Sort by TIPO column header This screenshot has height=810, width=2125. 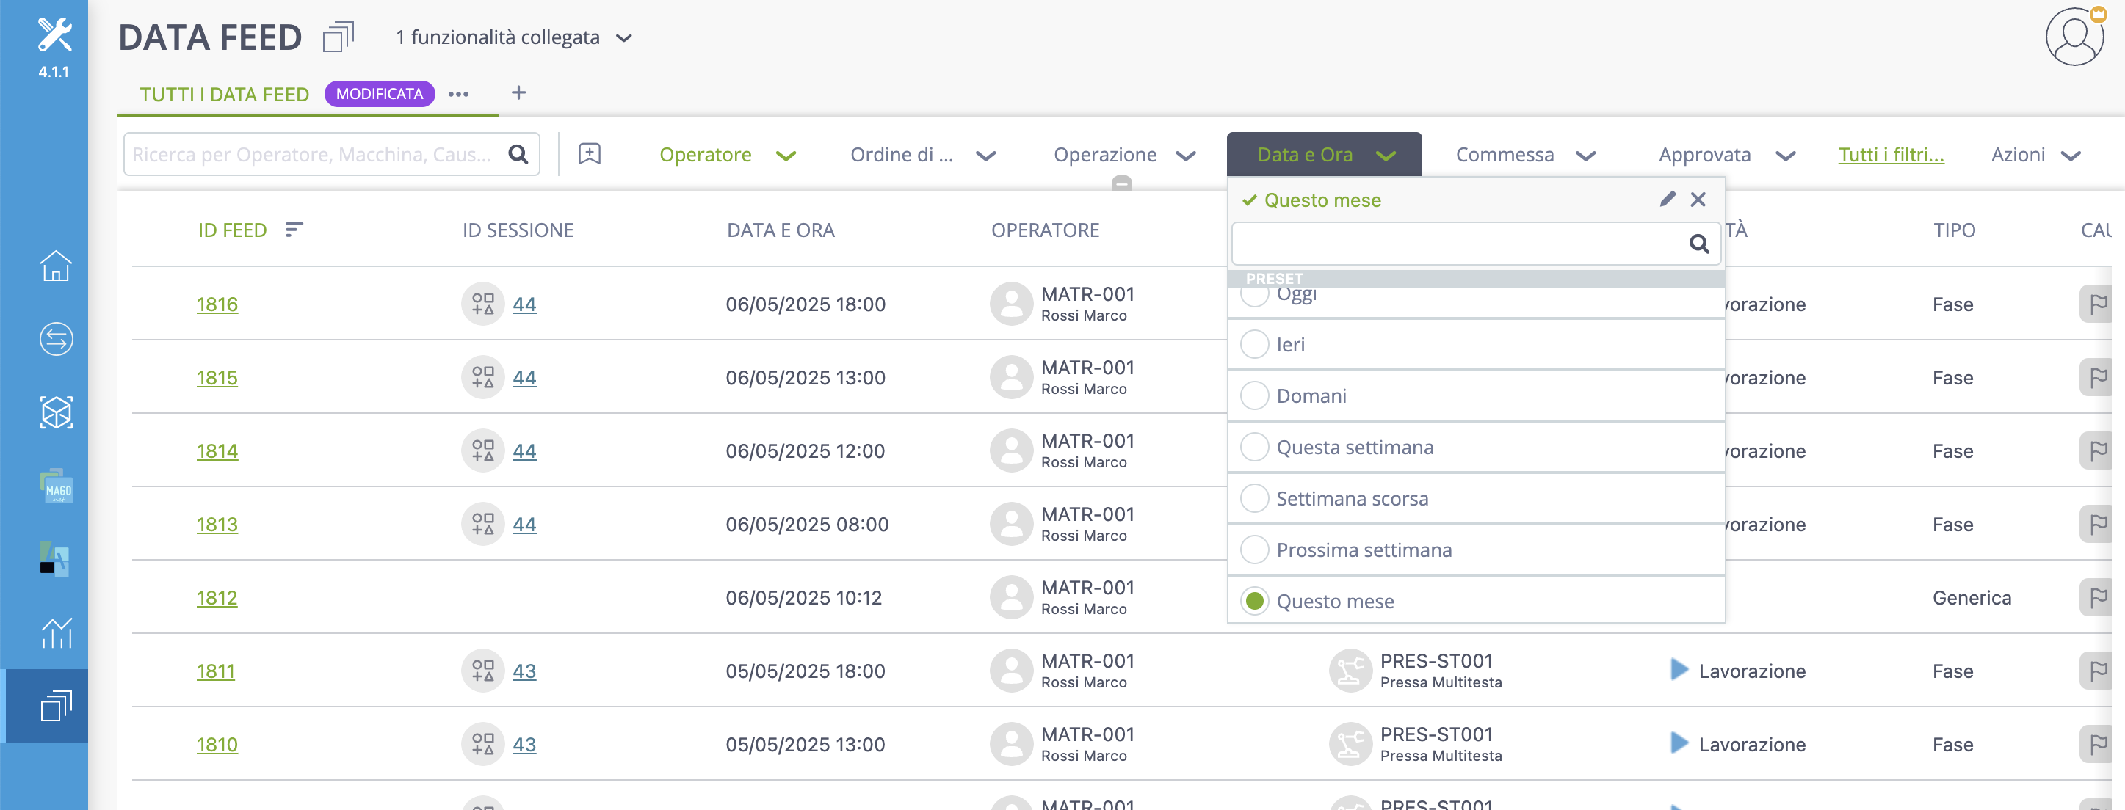point(1954,230)
